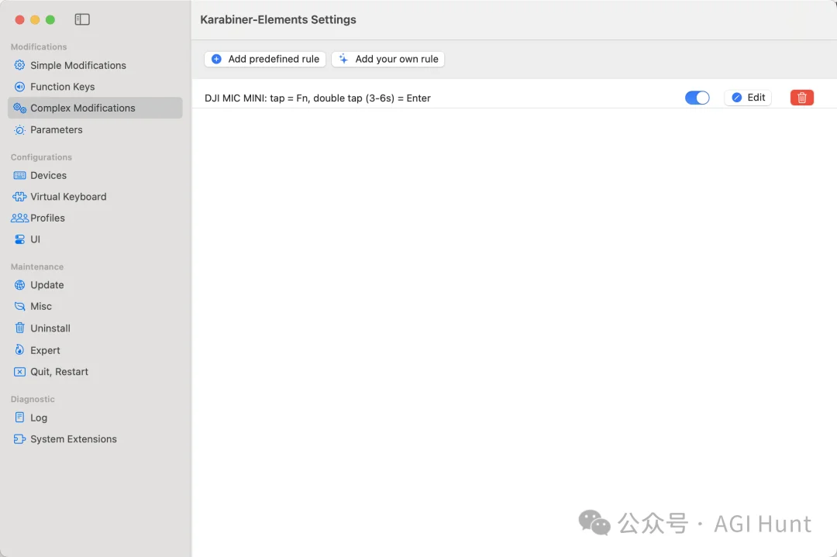The width and height of the screenshot is (837, 557).
Task: Disable the DJI MIC MINI rule toggle
Action: (697, 98)
